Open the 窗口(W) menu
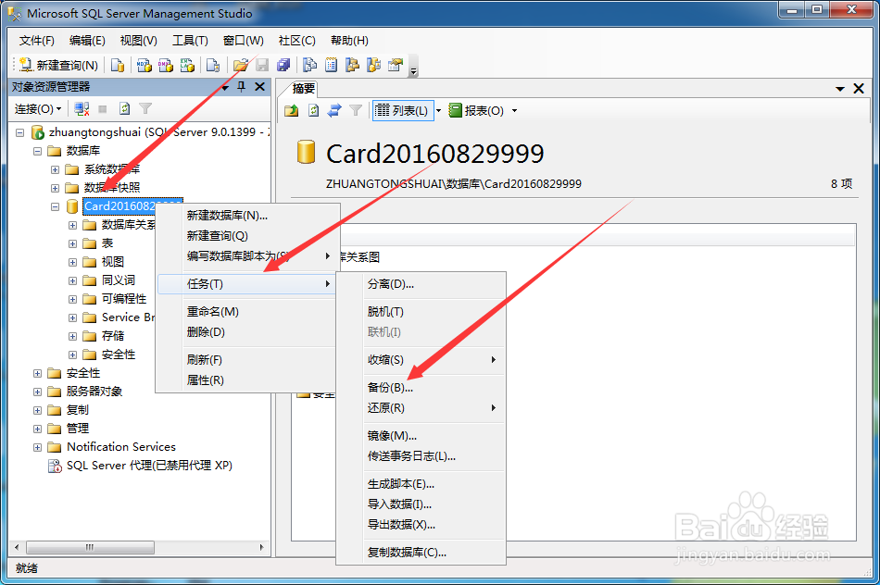The height and width of the screenshot is (585, 880). click(243, 41)
